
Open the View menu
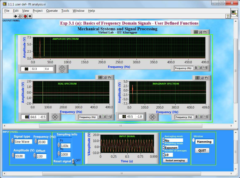tap(25, 11)
